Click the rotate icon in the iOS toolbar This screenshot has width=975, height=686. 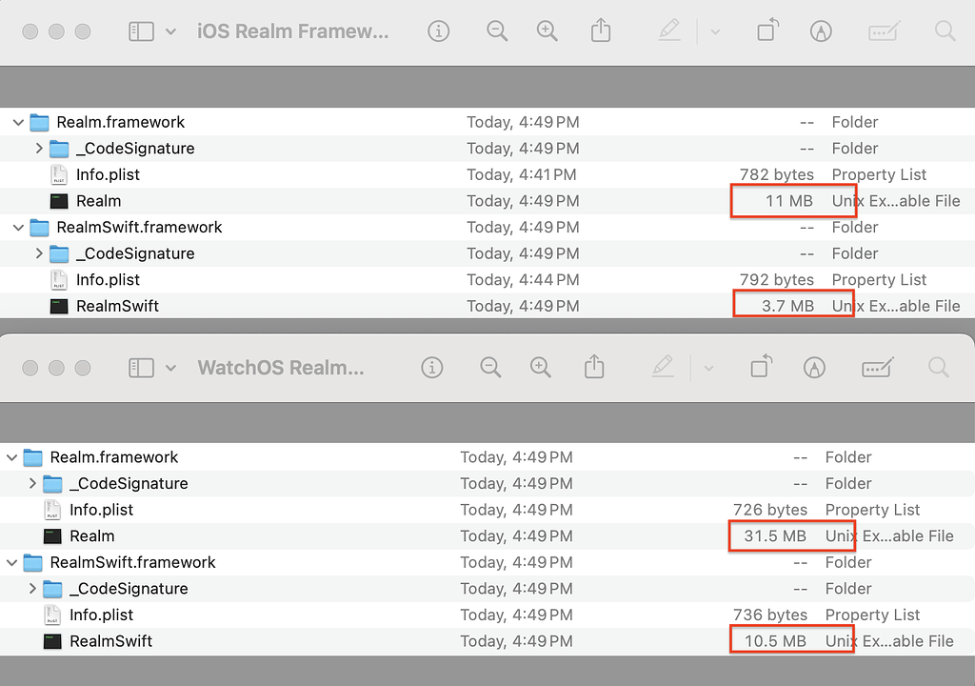(x=767, y=30)
